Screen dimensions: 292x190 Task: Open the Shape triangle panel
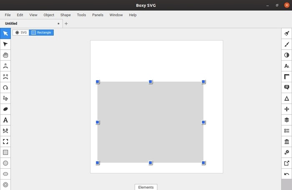coord(287,98)
